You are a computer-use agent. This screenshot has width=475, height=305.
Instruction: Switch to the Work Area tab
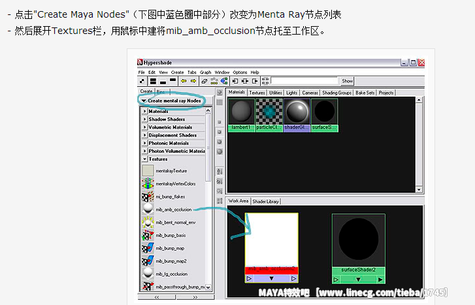point(238,201)
